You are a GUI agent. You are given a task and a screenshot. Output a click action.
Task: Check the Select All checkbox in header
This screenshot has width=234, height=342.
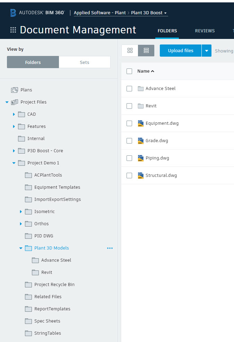[x=129, y=71]
